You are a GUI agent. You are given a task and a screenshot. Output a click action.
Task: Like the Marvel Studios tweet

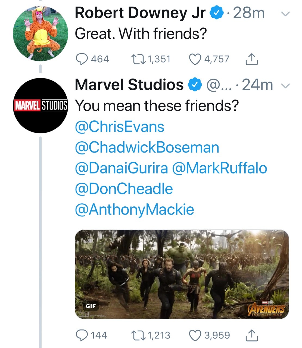tap(195, 335)
